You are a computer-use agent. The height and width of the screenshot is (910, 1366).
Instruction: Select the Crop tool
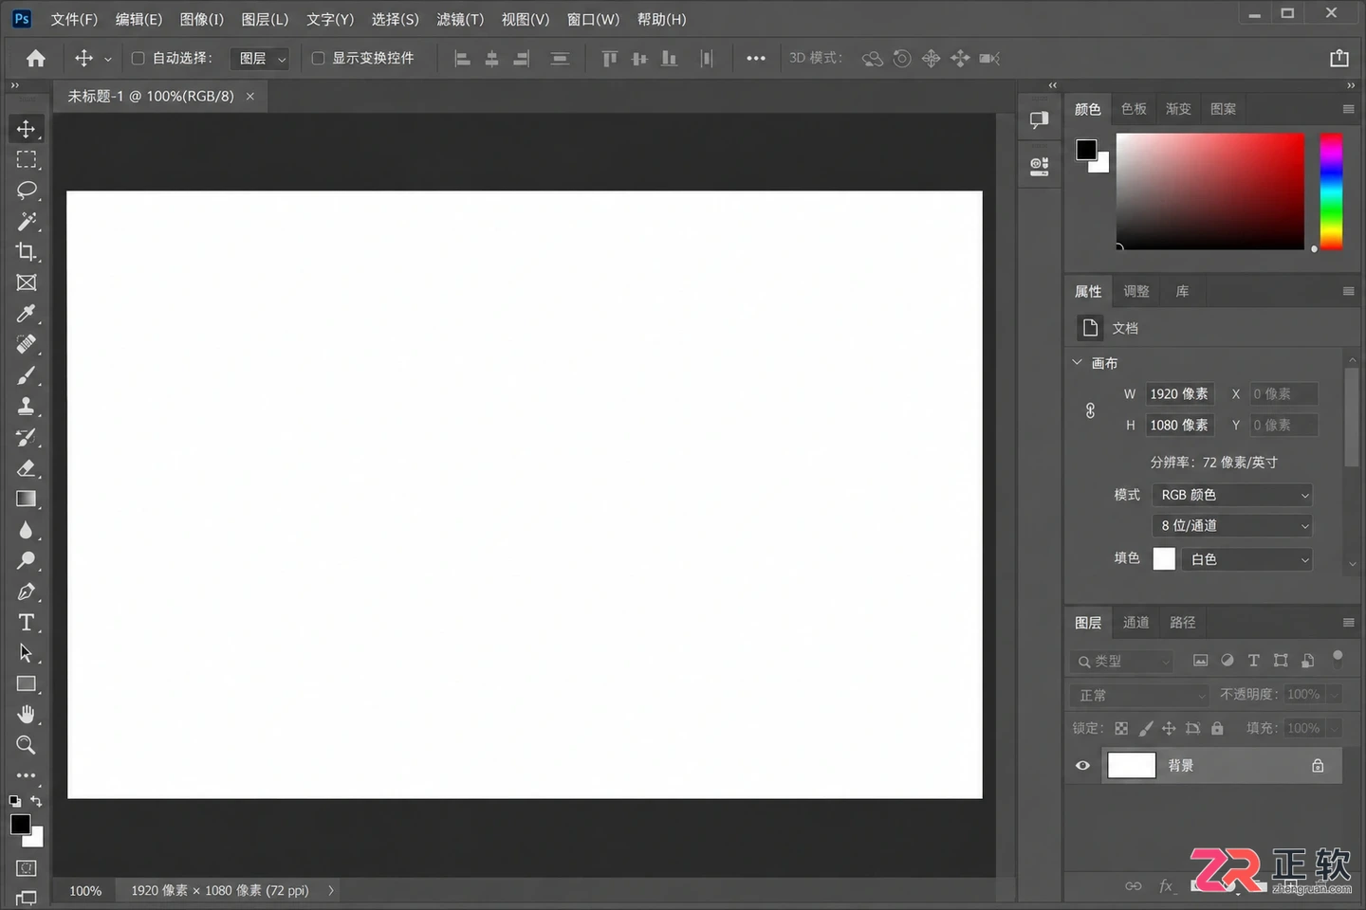(x=27, y=252)
